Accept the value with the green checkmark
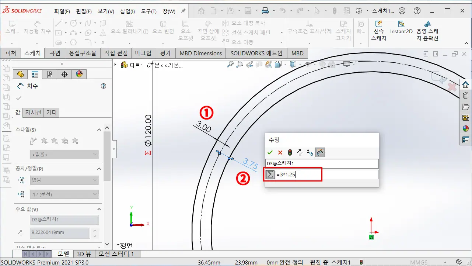This screenshot has height=266, width=472. (270, 152)
